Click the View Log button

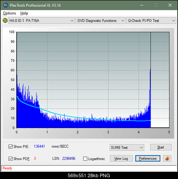[121, 159]
